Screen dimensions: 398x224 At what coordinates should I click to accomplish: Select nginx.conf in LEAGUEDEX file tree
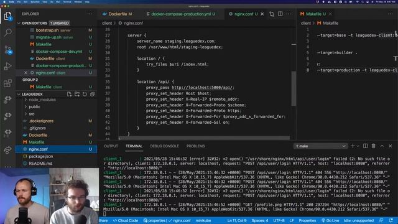(57, 149)
